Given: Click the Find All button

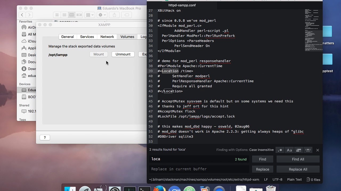Looking at the screenshot, I should 298,159.
